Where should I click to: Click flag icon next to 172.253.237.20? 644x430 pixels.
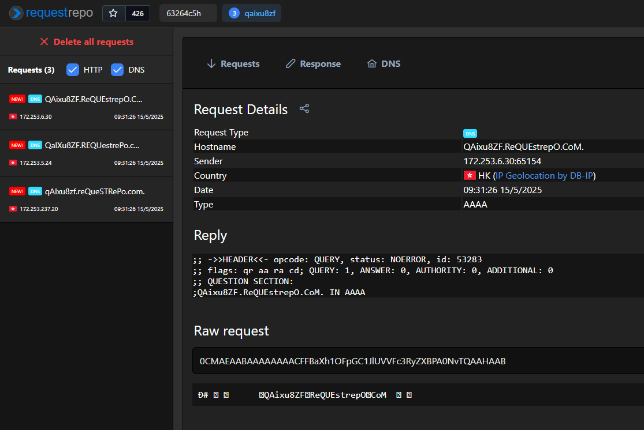tap(13, 209)
